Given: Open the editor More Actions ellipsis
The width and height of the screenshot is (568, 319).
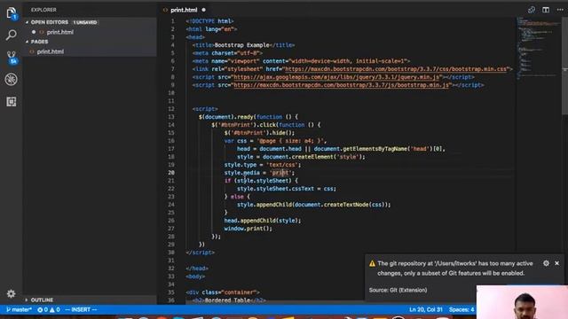Looking at the screenshot, I should point(560,10).
